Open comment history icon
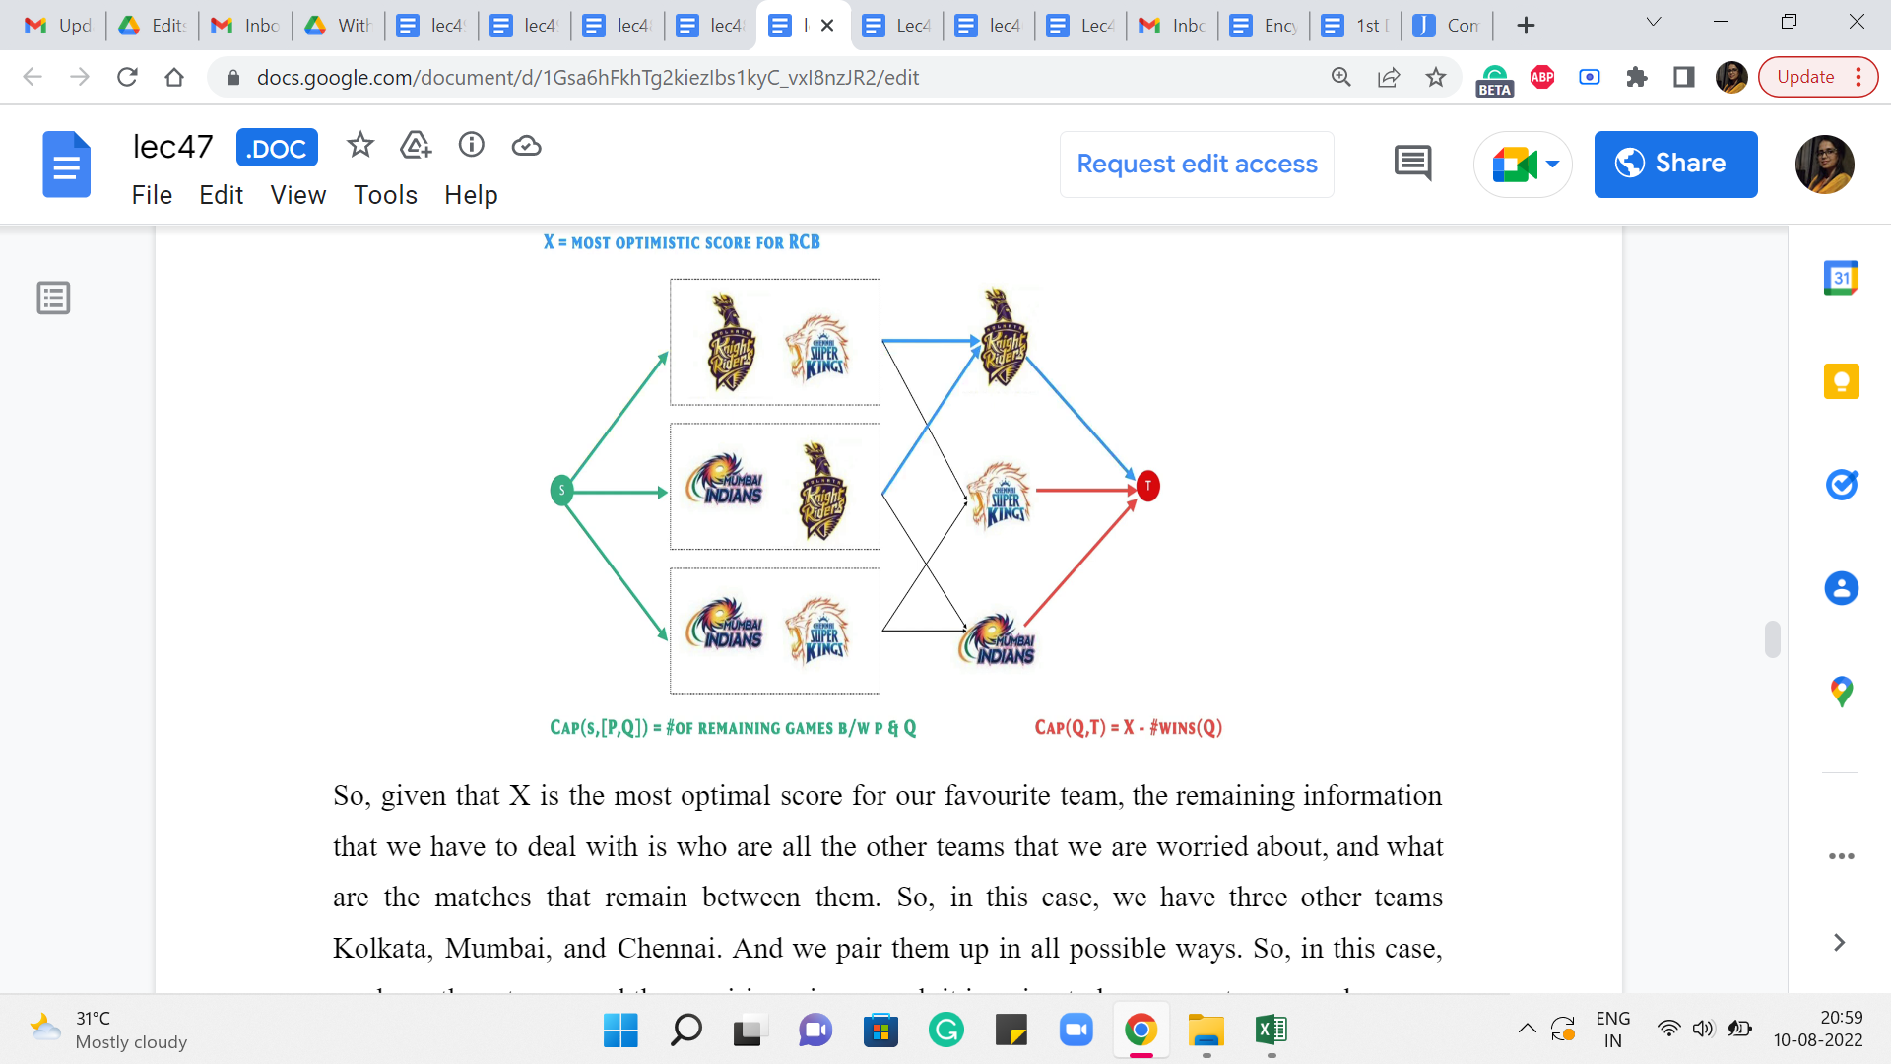Image resolution: width=1891 pixels, height=1064 pixels. point(1412,163)
